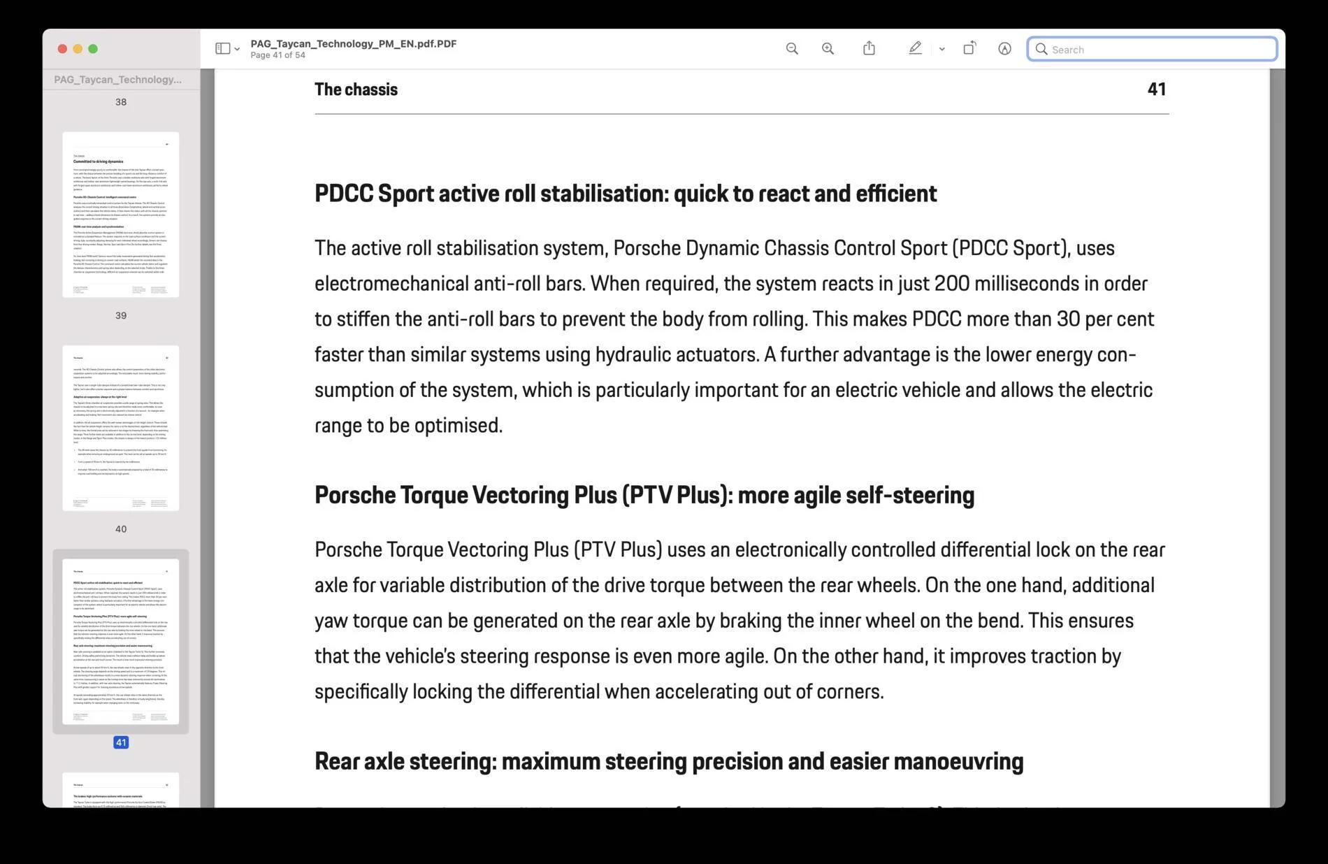Open the drawing annotation tool
The width and height of the screenshot is (1328, 864).
(1004, 49)
